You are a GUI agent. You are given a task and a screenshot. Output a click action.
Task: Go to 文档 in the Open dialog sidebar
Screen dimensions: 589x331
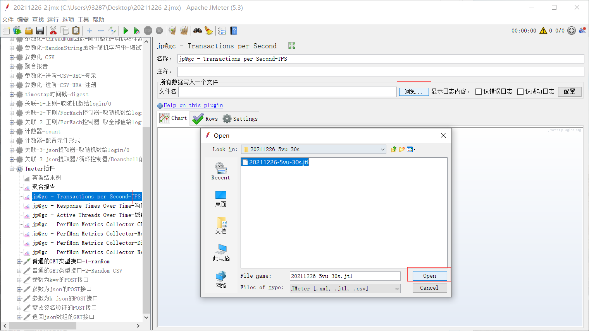[221, 226]
